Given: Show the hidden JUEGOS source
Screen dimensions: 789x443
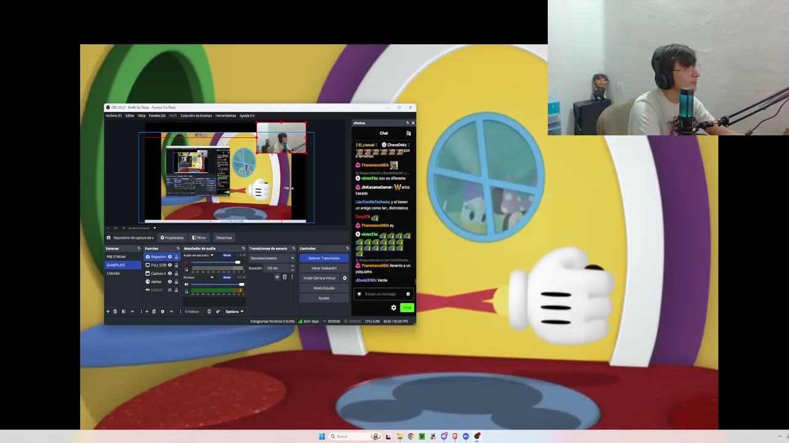Looking at the screenshot, I should coord(170,290).
